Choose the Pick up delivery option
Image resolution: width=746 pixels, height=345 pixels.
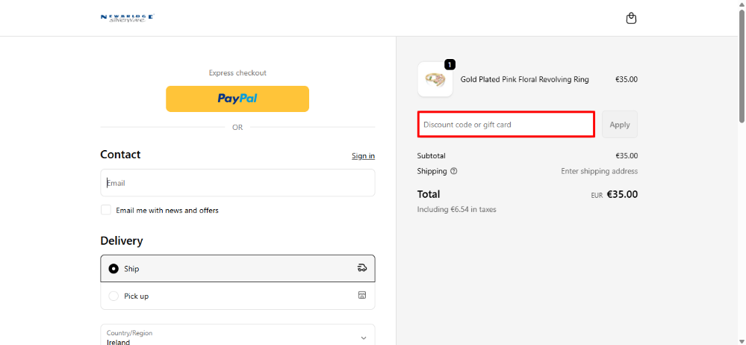pos(114,296)
